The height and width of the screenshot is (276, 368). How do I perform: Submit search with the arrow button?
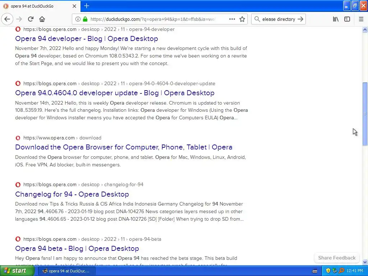(300, 19)
